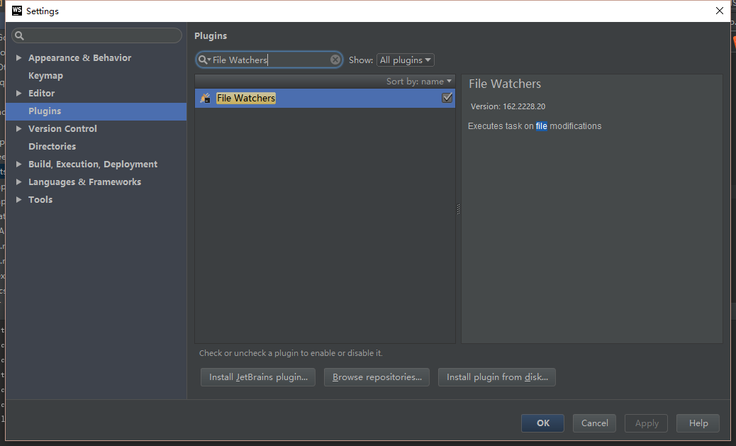Screen dimensions: 736x446
Task: Confirm settings with the OK button
Action: [542, 423]
